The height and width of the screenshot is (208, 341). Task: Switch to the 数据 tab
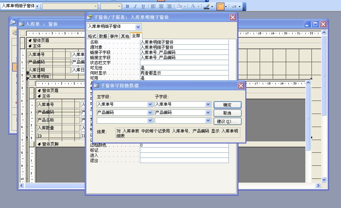point(103,36)
